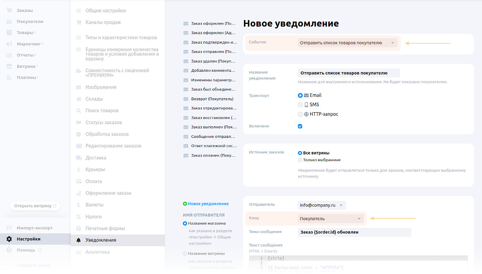Click the gear icon beside Настройки
The image size is (482, 274).
9,239
